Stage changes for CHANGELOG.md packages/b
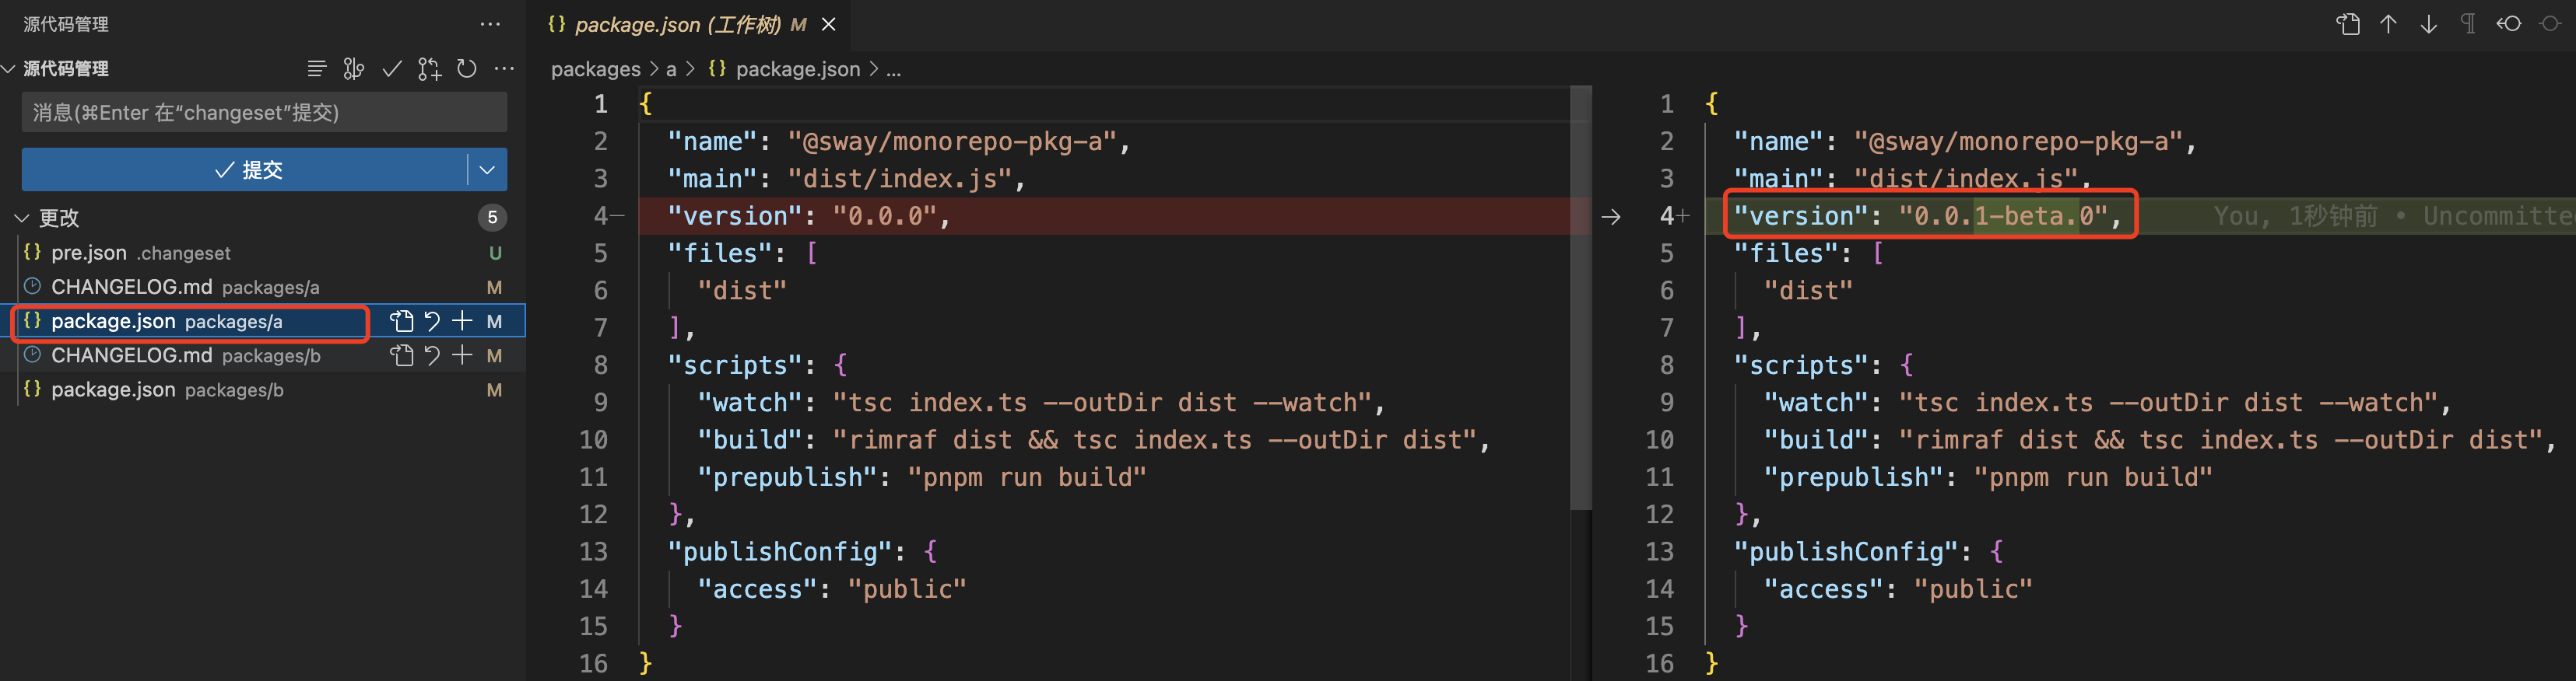Viewport: 2576px width, 681px height. coord(462,355)
